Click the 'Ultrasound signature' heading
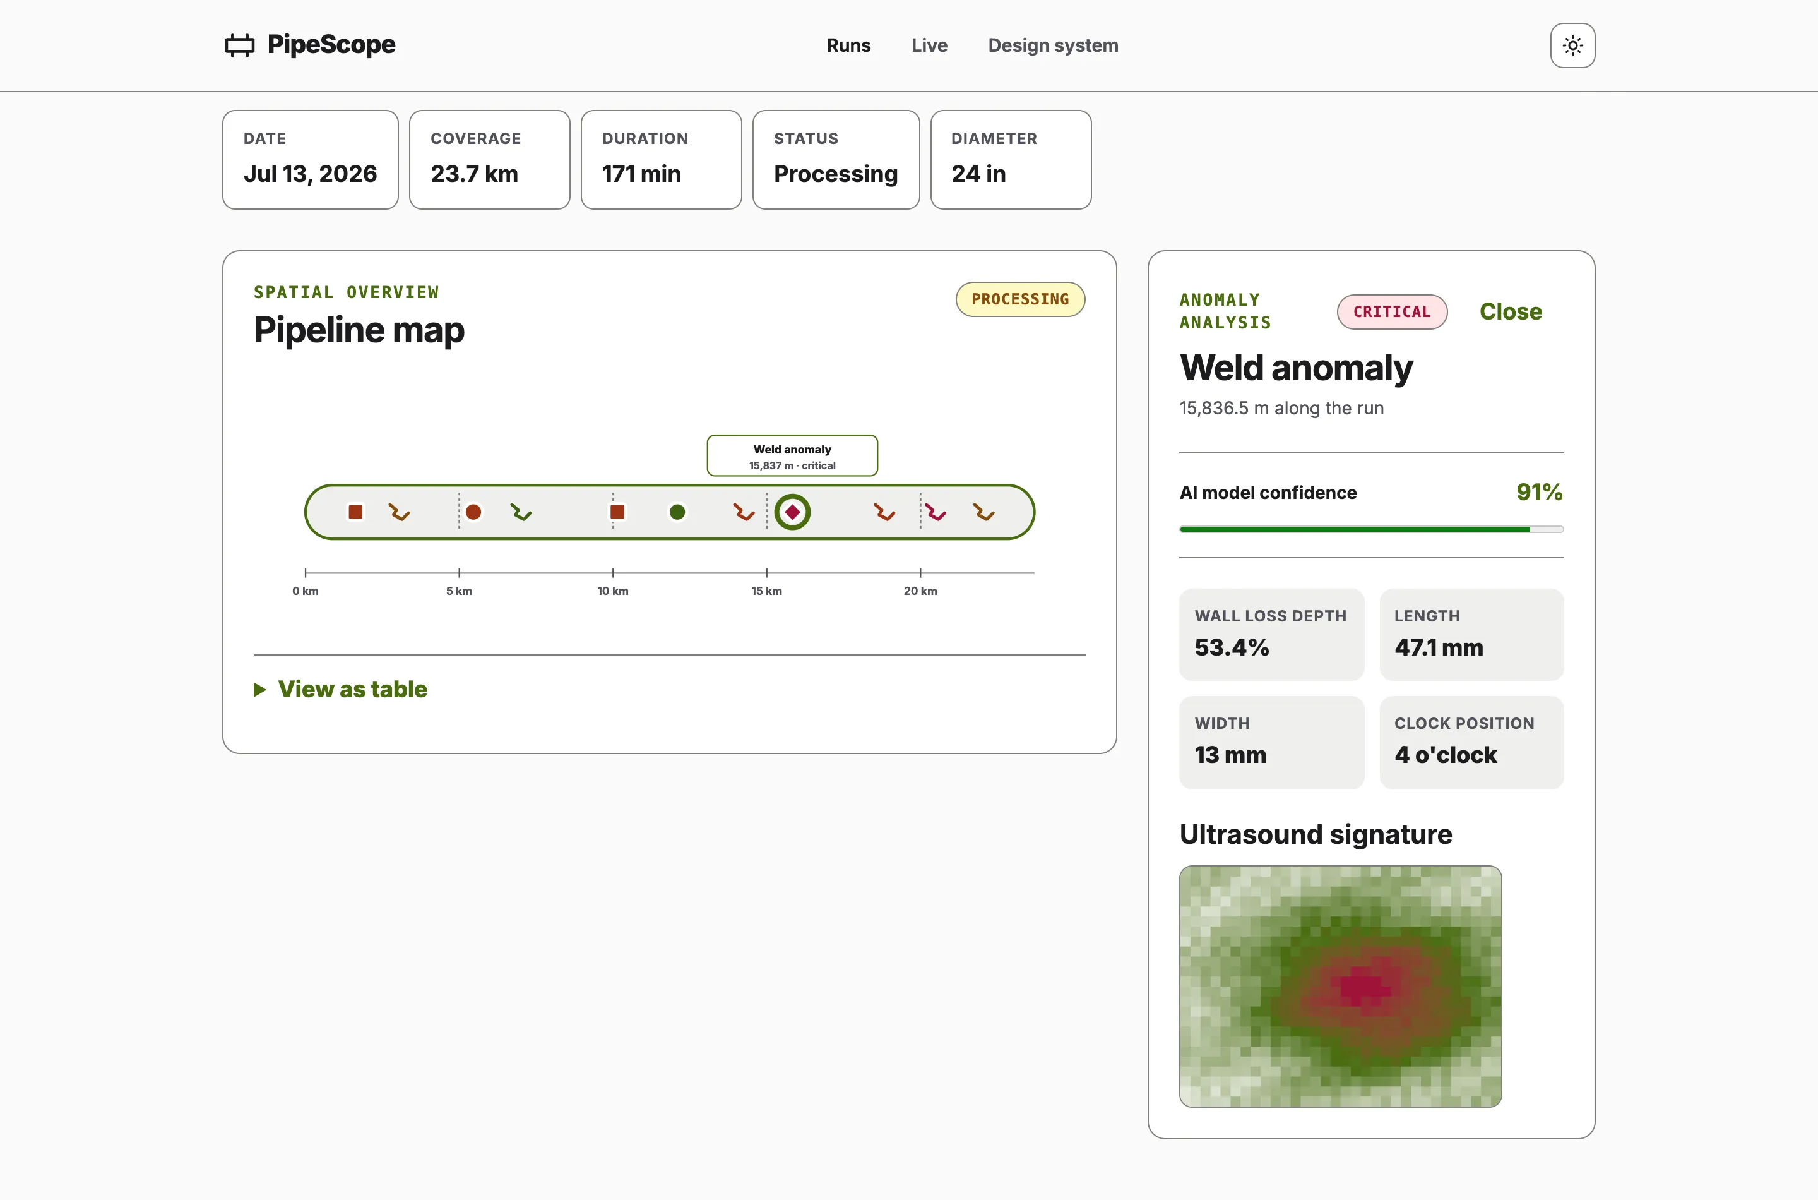1818x1200 pixels. [1316, 834]
